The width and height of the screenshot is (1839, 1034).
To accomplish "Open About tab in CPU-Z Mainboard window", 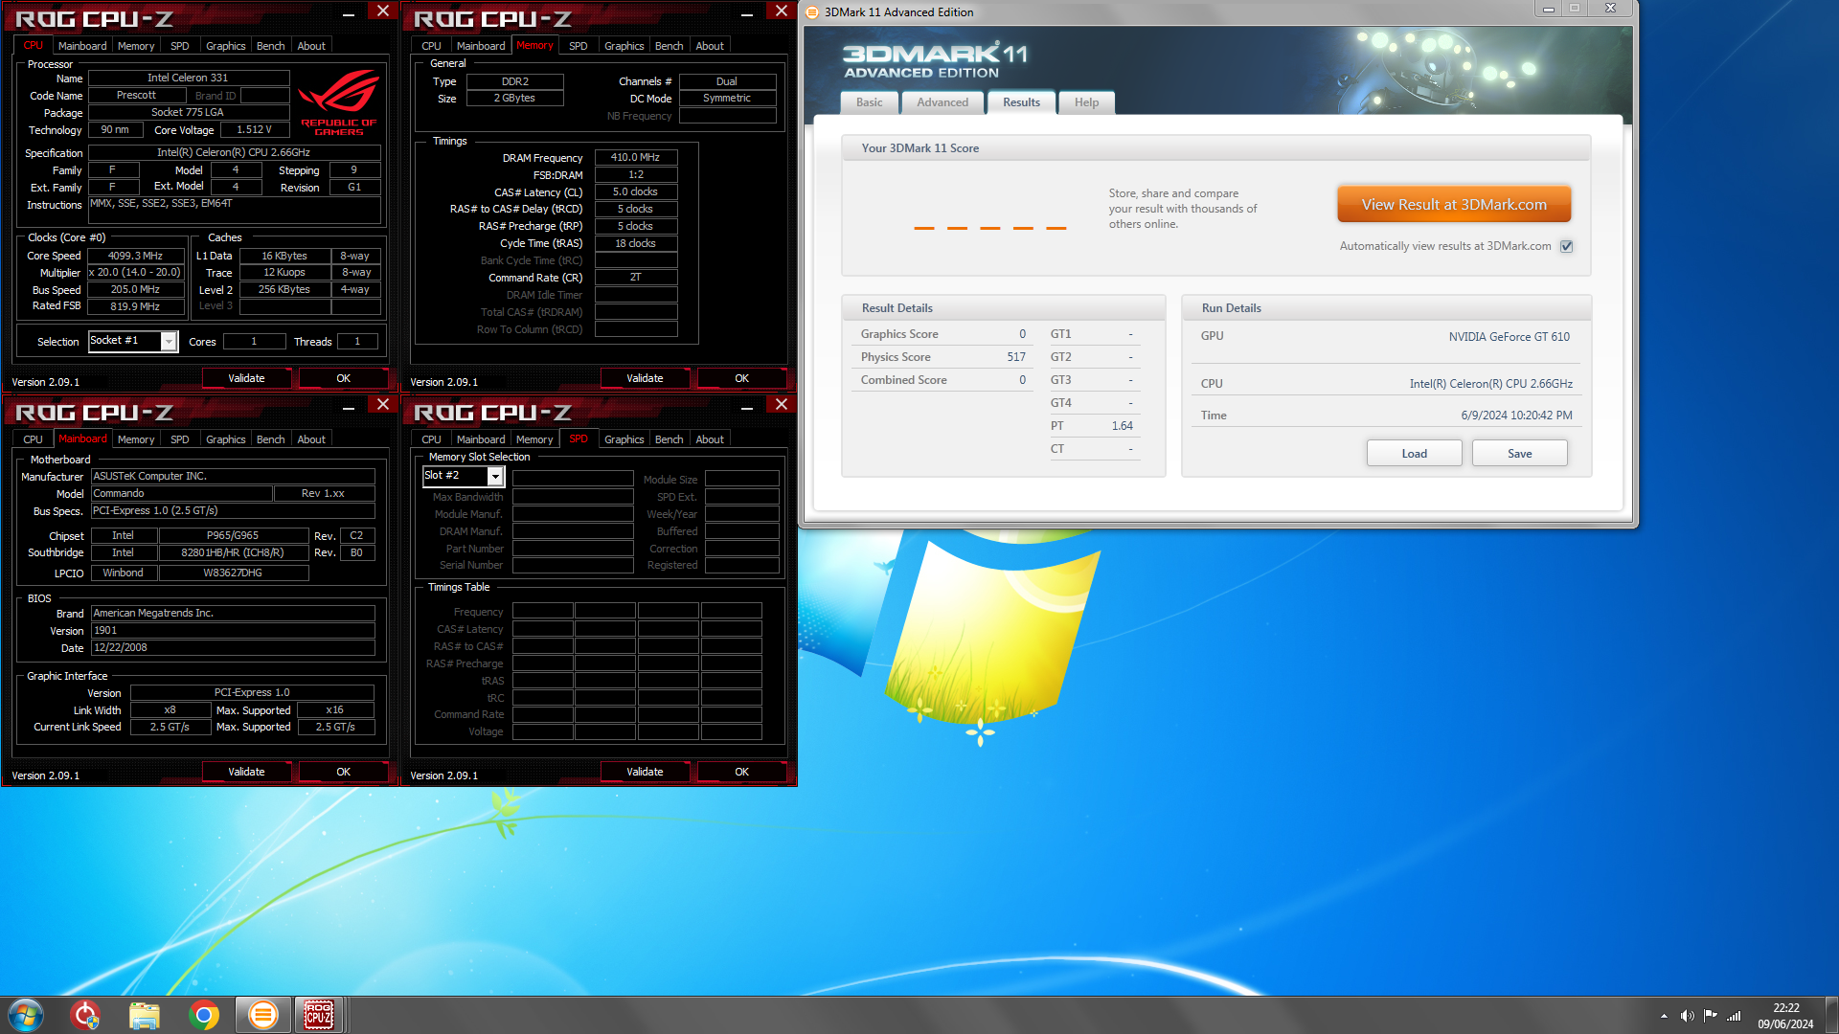I will (x=311, y=439).
